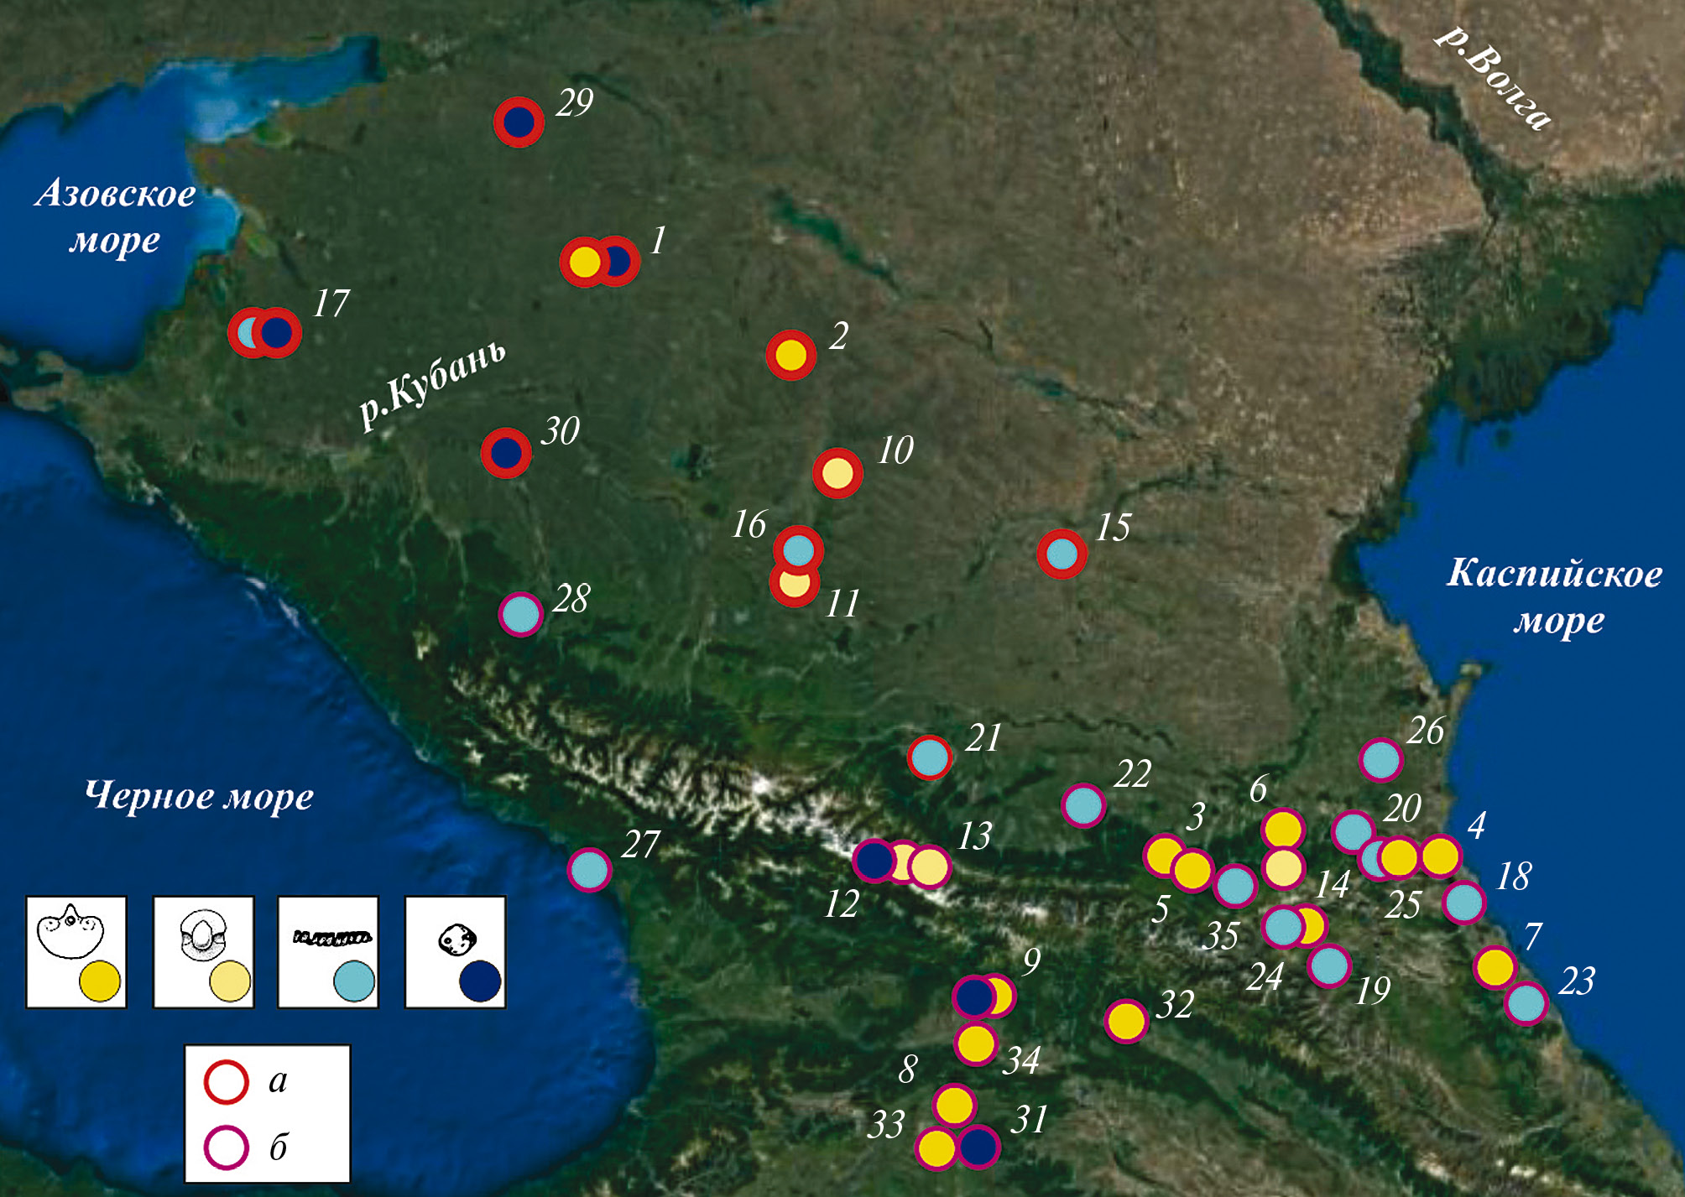Screen dimensions: 1685x1197
Task: Click the pale yellow marker numbered 10
Action: [x=837, y=473]
